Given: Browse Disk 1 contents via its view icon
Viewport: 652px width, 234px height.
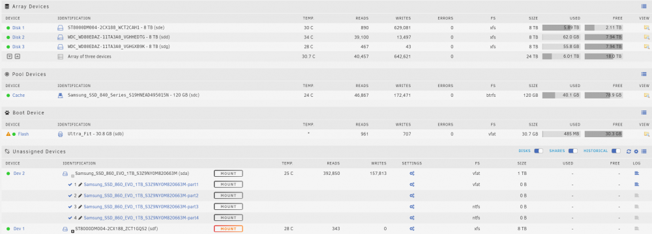Looking at the screenshot, I should pyautogui.click(x=646, y=27).
